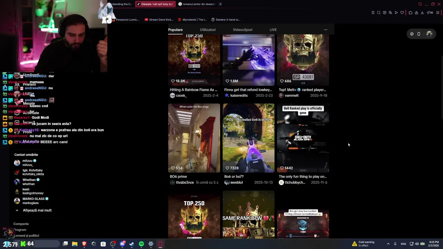Viewport: 443px width, 249px height.
Task: Open Spotify from the taskbar
Action: [x=141, y=244]
